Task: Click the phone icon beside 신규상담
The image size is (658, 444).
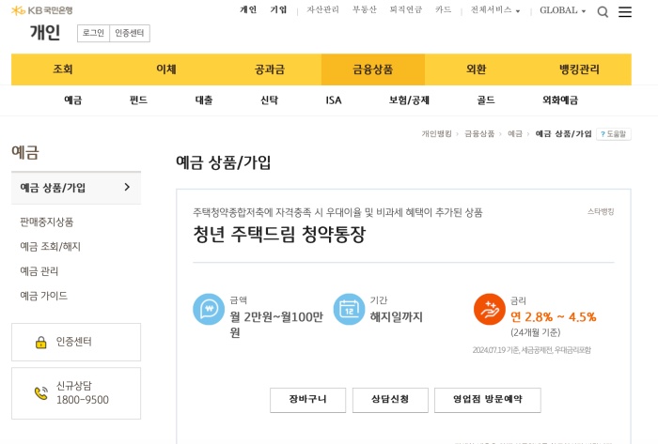Action: [40, 393]
